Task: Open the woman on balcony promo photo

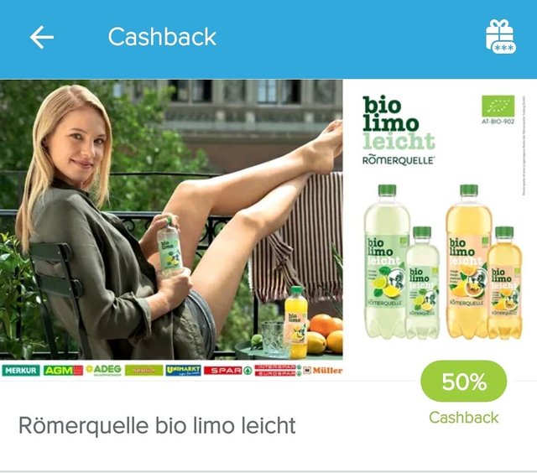Action: click(171, 220)
